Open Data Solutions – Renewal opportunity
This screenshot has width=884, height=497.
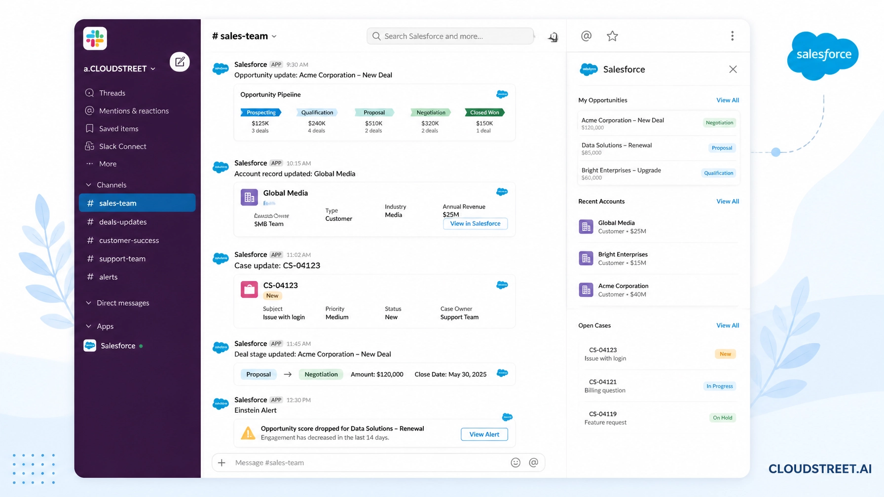659,148
